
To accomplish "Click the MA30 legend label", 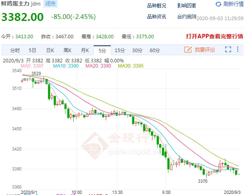I will click(131, 66).
